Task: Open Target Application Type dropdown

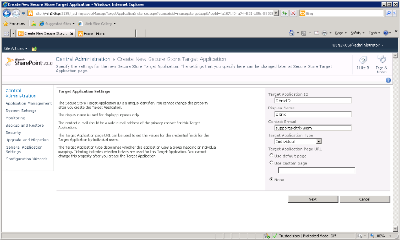Action: pos(298,142)
